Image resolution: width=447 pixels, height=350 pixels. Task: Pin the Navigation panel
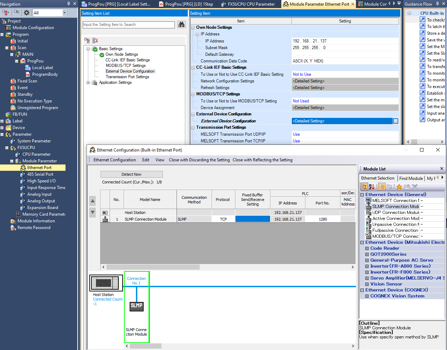point(68,4)
